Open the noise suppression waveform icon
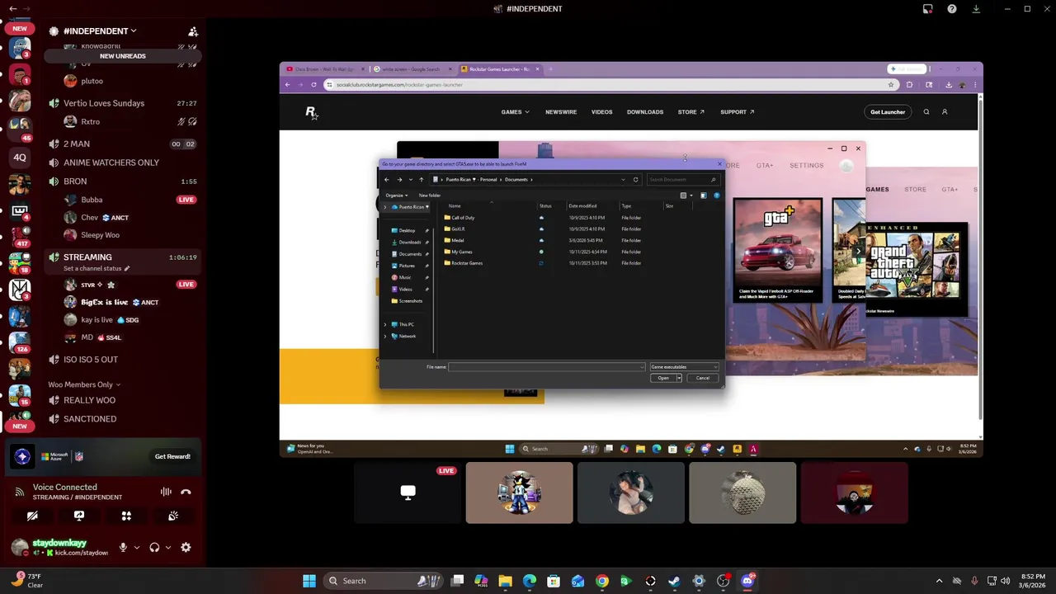Screen dimensions: 1056x594 [166, 492]
